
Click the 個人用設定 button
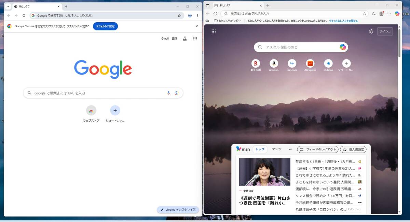click(353, 149)
